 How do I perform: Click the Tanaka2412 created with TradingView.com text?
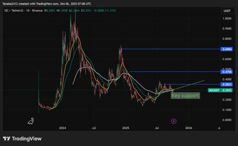[x=46, y=4]
